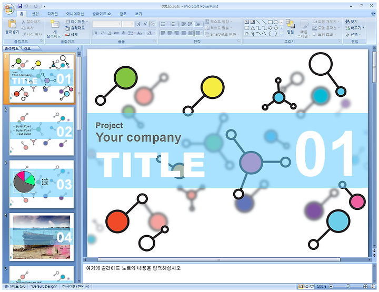Open the 정렬 (Arrange) dropdown
The height and width of the screenshot is (292, 379).
point(290,27)
